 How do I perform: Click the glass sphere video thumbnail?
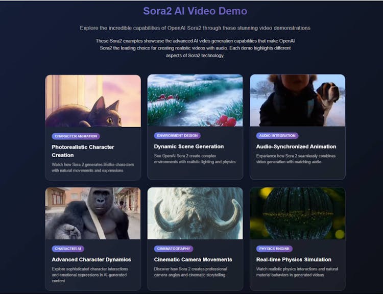(x=297, y=213)
